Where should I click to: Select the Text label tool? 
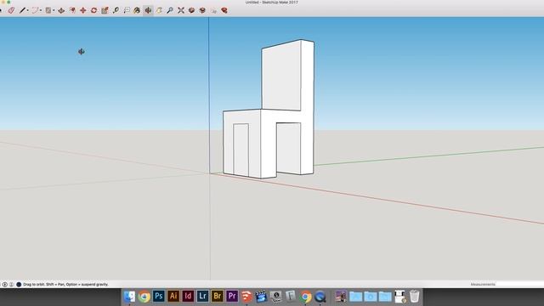pos(127,10)
